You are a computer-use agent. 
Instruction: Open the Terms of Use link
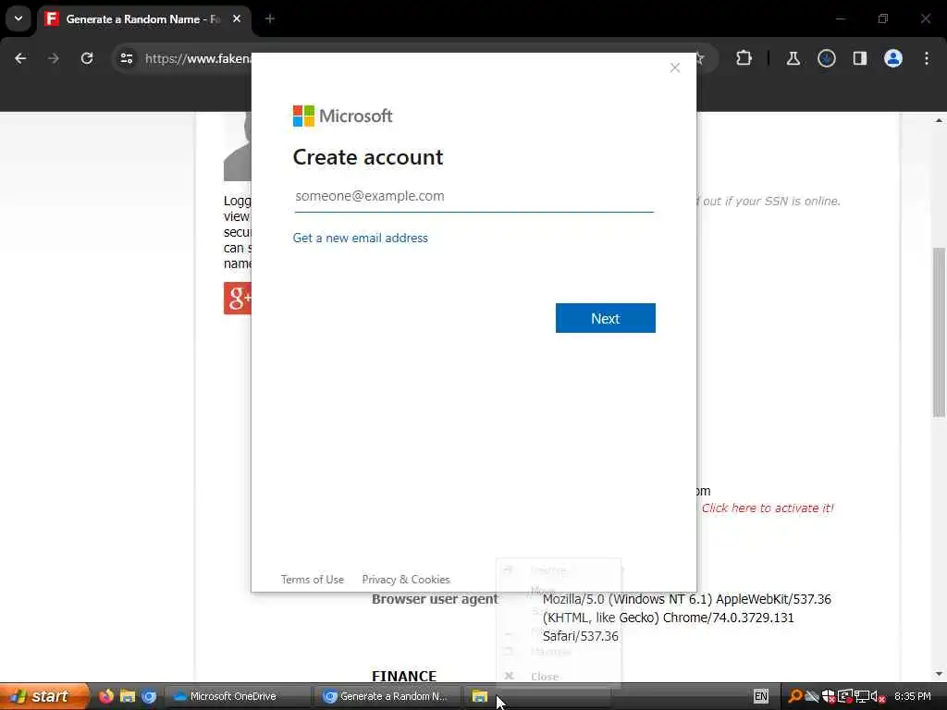click(313, 580)
